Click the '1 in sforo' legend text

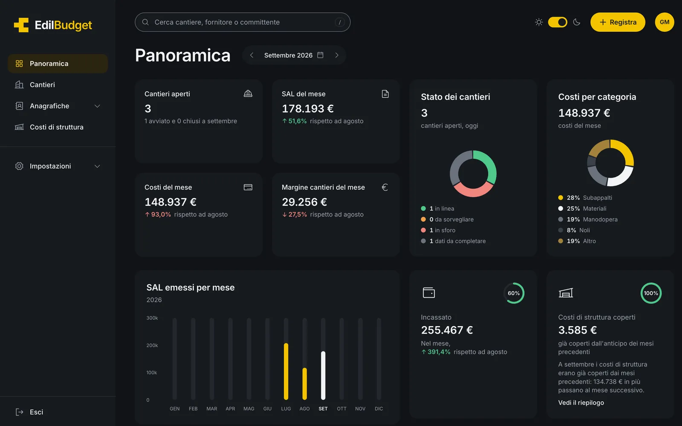click(x=442, y=230)
